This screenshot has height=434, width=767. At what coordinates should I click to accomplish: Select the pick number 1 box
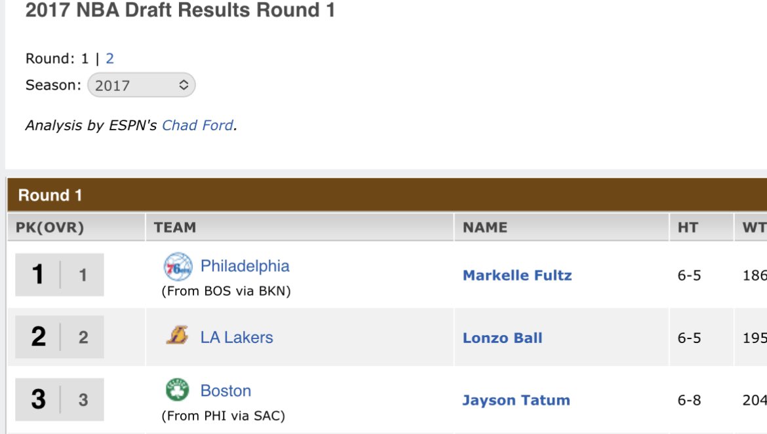point(60,274)
